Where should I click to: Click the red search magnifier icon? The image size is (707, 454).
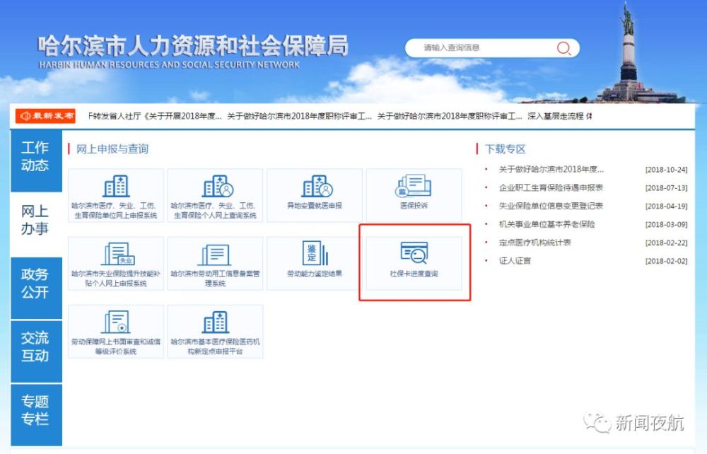point(563,48)
